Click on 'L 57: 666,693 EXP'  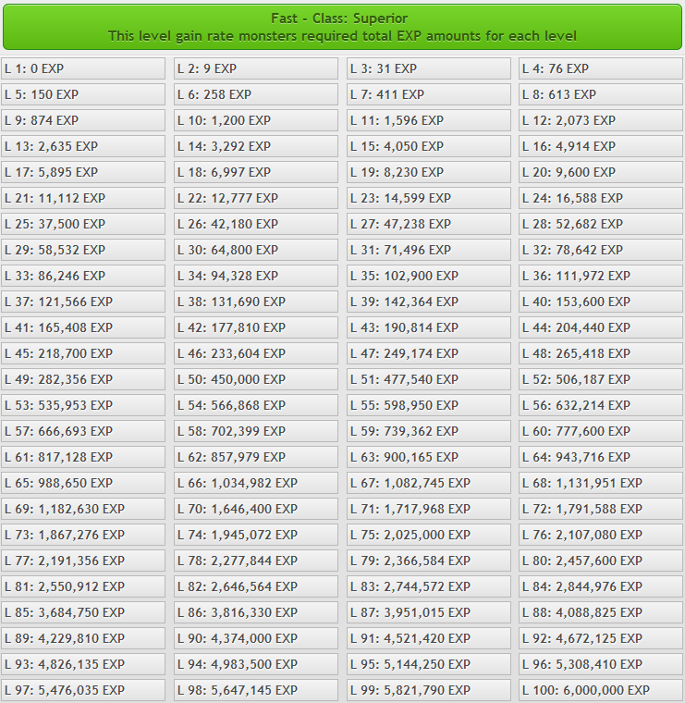tap(83, 431)
